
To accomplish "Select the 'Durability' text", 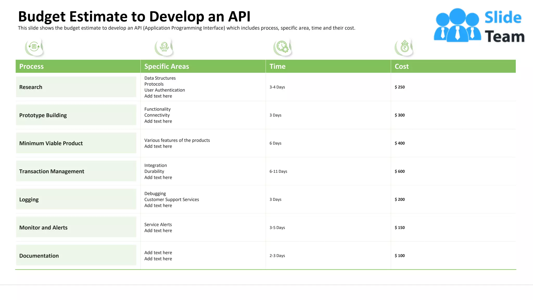I will pyautogui.click(x=154, y=171).
